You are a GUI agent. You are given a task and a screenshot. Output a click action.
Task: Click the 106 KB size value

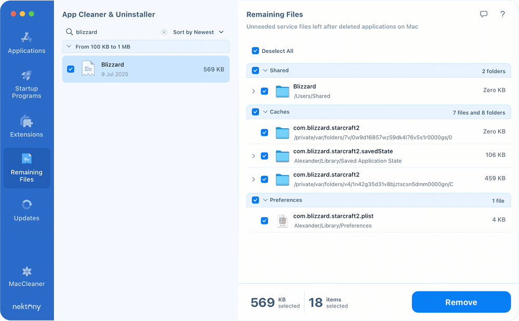(495, 155)
